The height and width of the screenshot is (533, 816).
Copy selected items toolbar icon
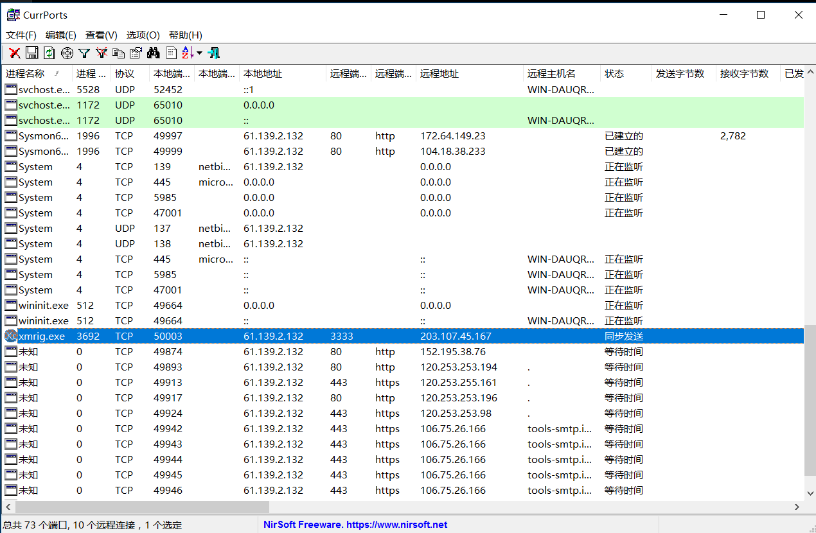click(x=119, y=53)
